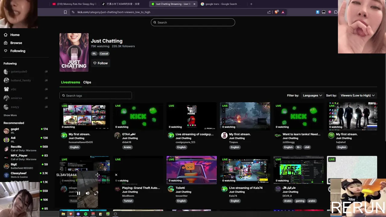
Task: Focus the Search tags field
Action: tap(96, 96)
